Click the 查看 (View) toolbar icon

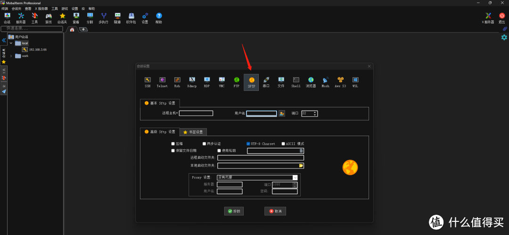(76, 18)
